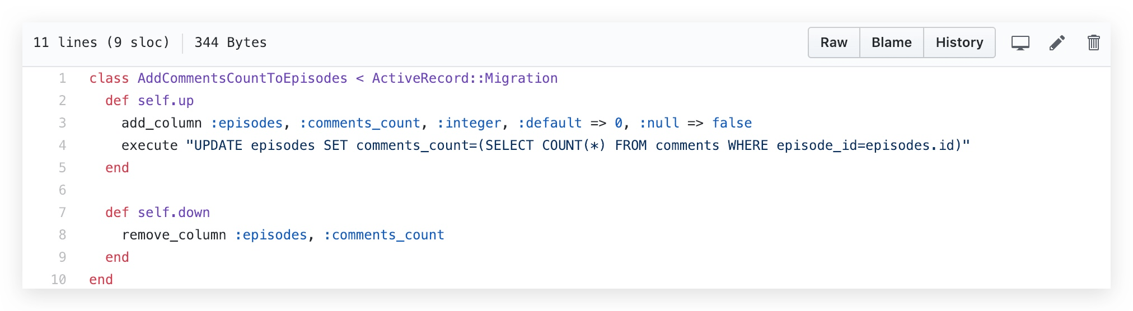1133x311 pixels.
Task: Highlight line 3 via its line number
Action: click(x=62, y=123)
